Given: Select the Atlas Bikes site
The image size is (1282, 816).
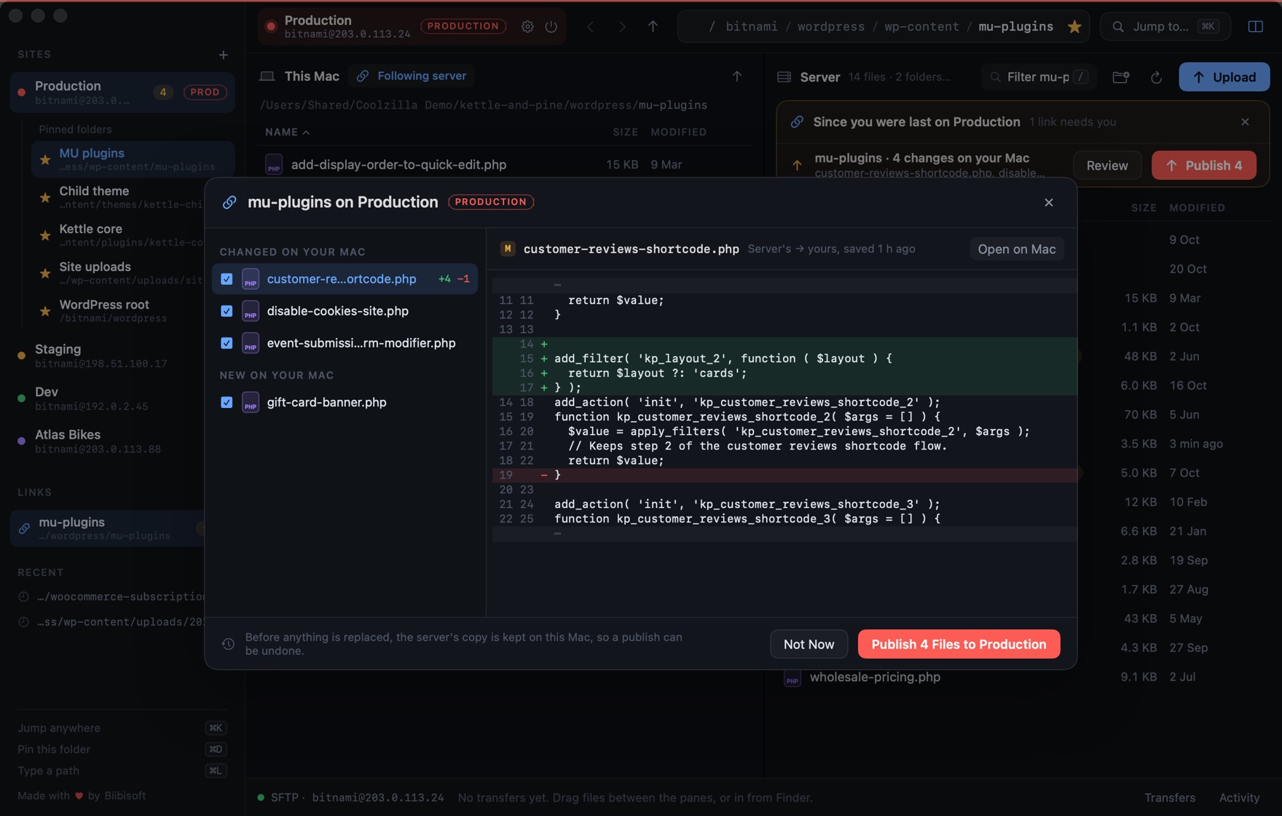Looking at the screenshot, I should click(122, 441).
